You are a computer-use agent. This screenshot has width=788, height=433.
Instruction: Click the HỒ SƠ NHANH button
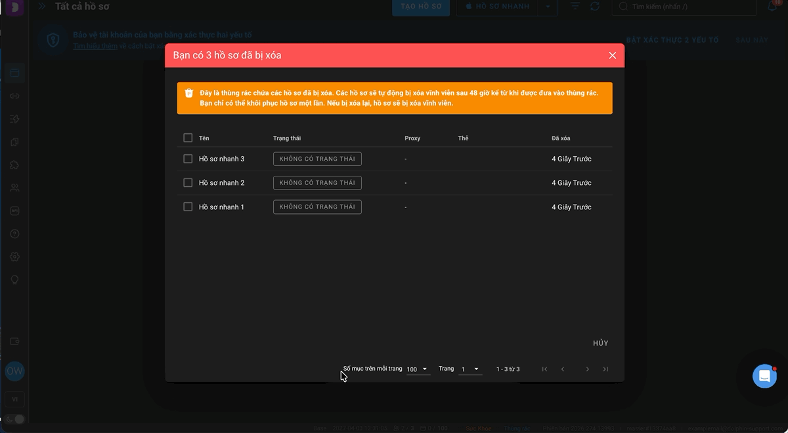point(497,7)
